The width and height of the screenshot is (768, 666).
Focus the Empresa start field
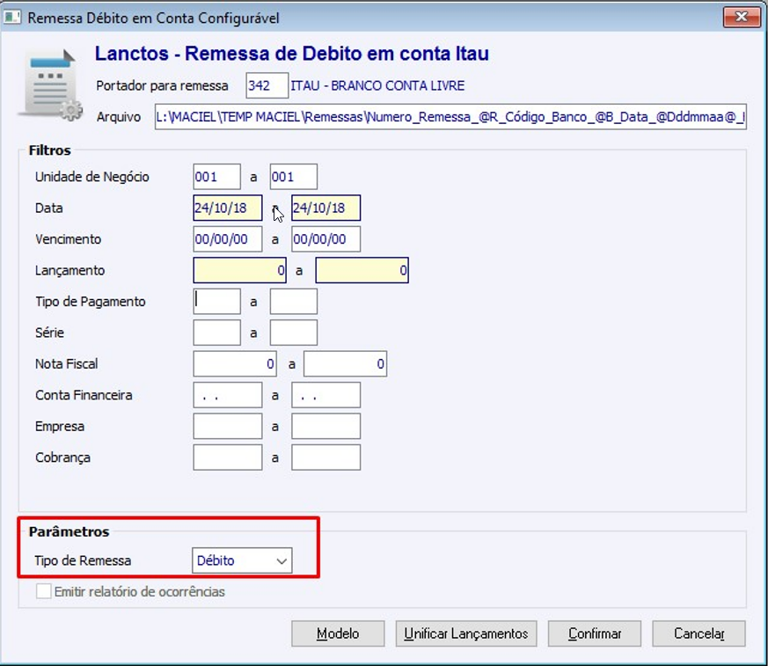click(x=228, y=426)
